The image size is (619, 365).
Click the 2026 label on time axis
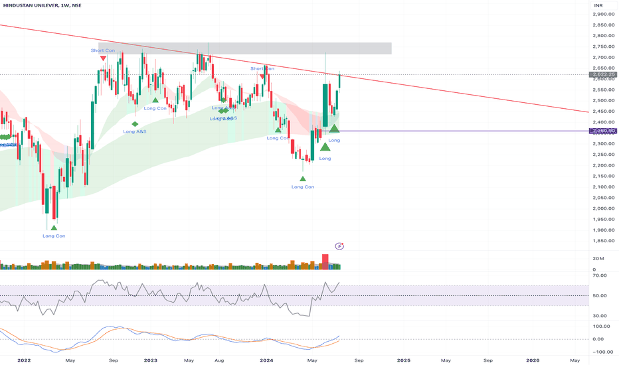click(533, 360)
